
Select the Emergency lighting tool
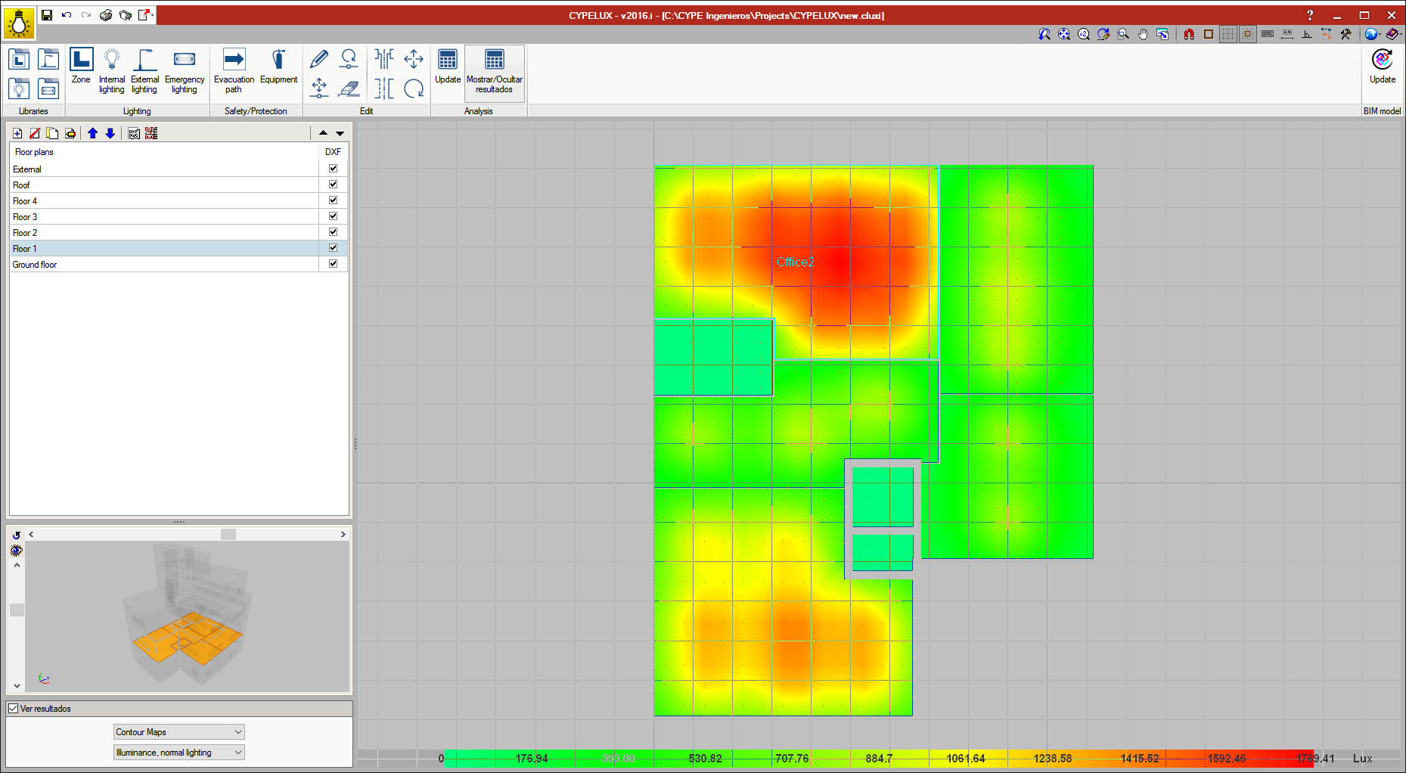coord(185,71)
